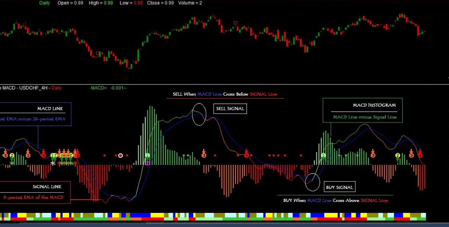Click the 'SELL When MACD Line Cross Below' caption

[225, 94]
